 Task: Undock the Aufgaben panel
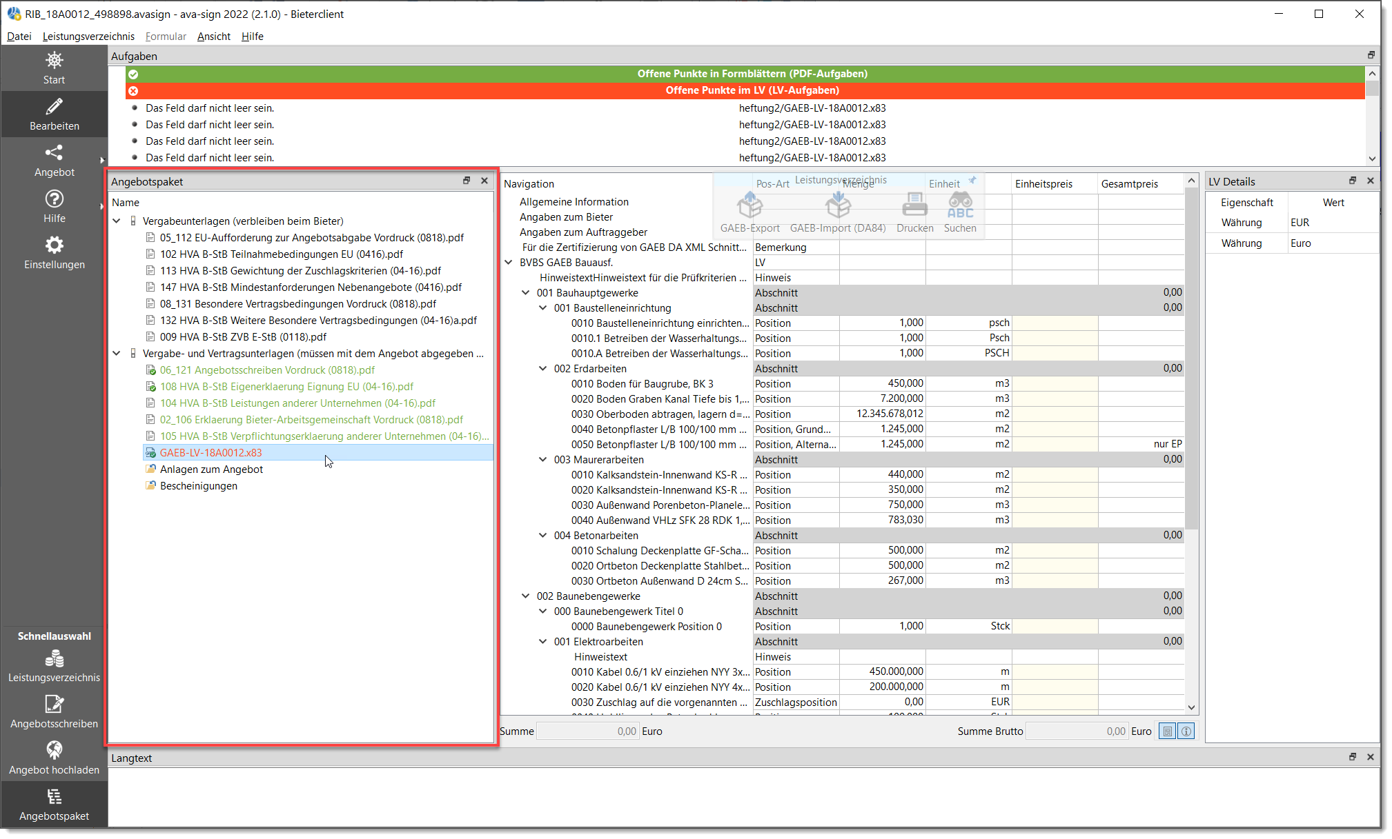[1371, 55]
